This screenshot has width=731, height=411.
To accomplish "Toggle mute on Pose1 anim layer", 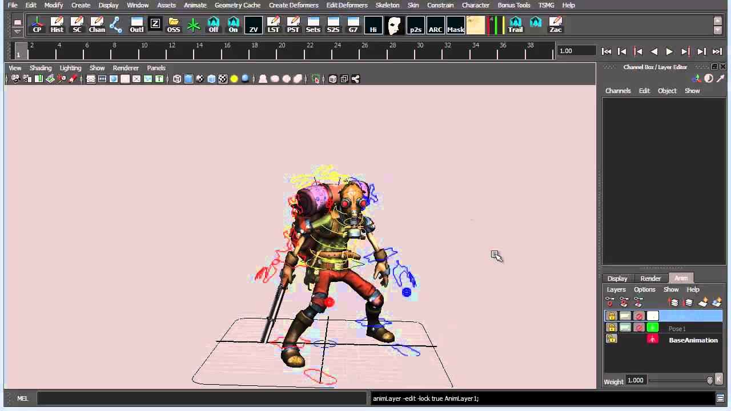I will [639, 328].
